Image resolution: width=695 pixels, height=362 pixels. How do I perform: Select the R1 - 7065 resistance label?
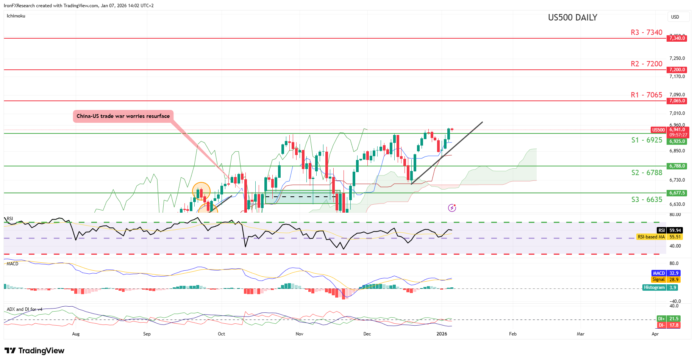tap(647, 95)
